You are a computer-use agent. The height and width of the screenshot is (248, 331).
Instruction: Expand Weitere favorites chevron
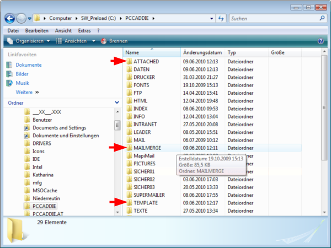click(x=37, y=93)
